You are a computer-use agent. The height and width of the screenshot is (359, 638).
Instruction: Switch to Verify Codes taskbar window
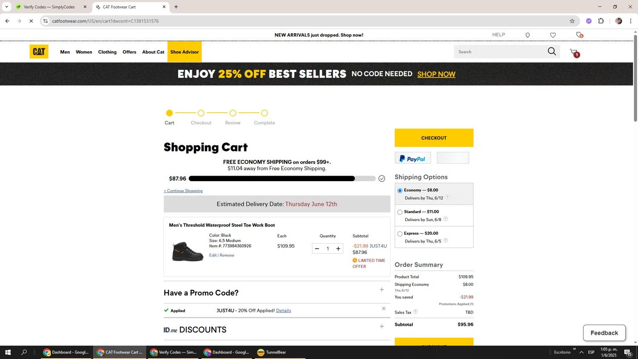tap(173, 352)
